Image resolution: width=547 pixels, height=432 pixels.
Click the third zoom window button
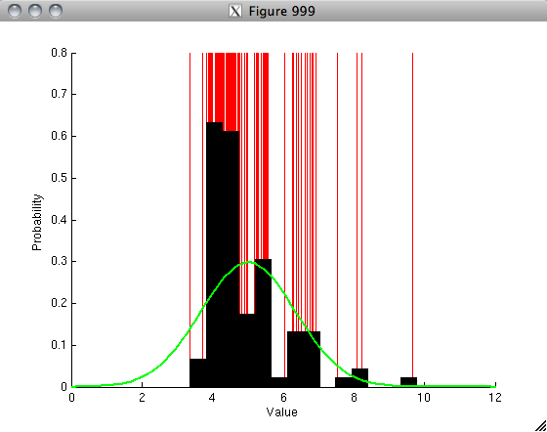pyautogui.click(x=56, y=11)
